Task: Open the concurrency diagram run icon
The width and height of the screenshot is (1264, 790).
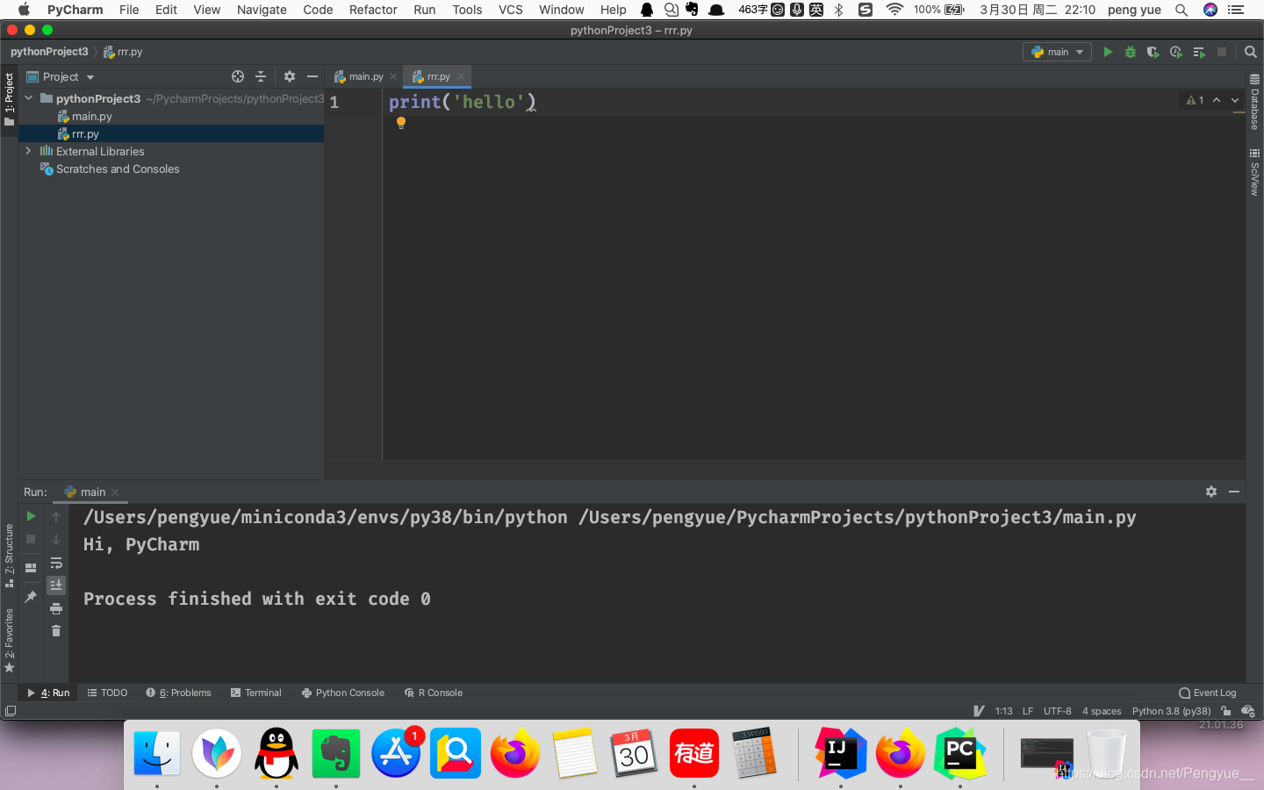Action: [1199, 52]
